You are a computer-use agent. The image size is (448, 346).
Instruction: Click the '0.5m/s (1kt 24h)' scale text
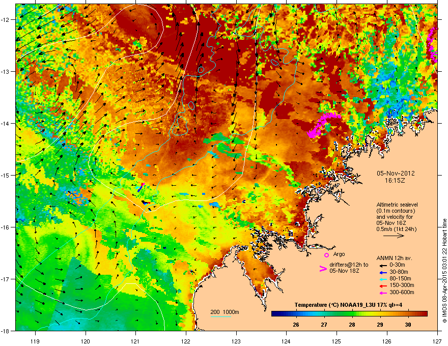click(x=396, y=229)
